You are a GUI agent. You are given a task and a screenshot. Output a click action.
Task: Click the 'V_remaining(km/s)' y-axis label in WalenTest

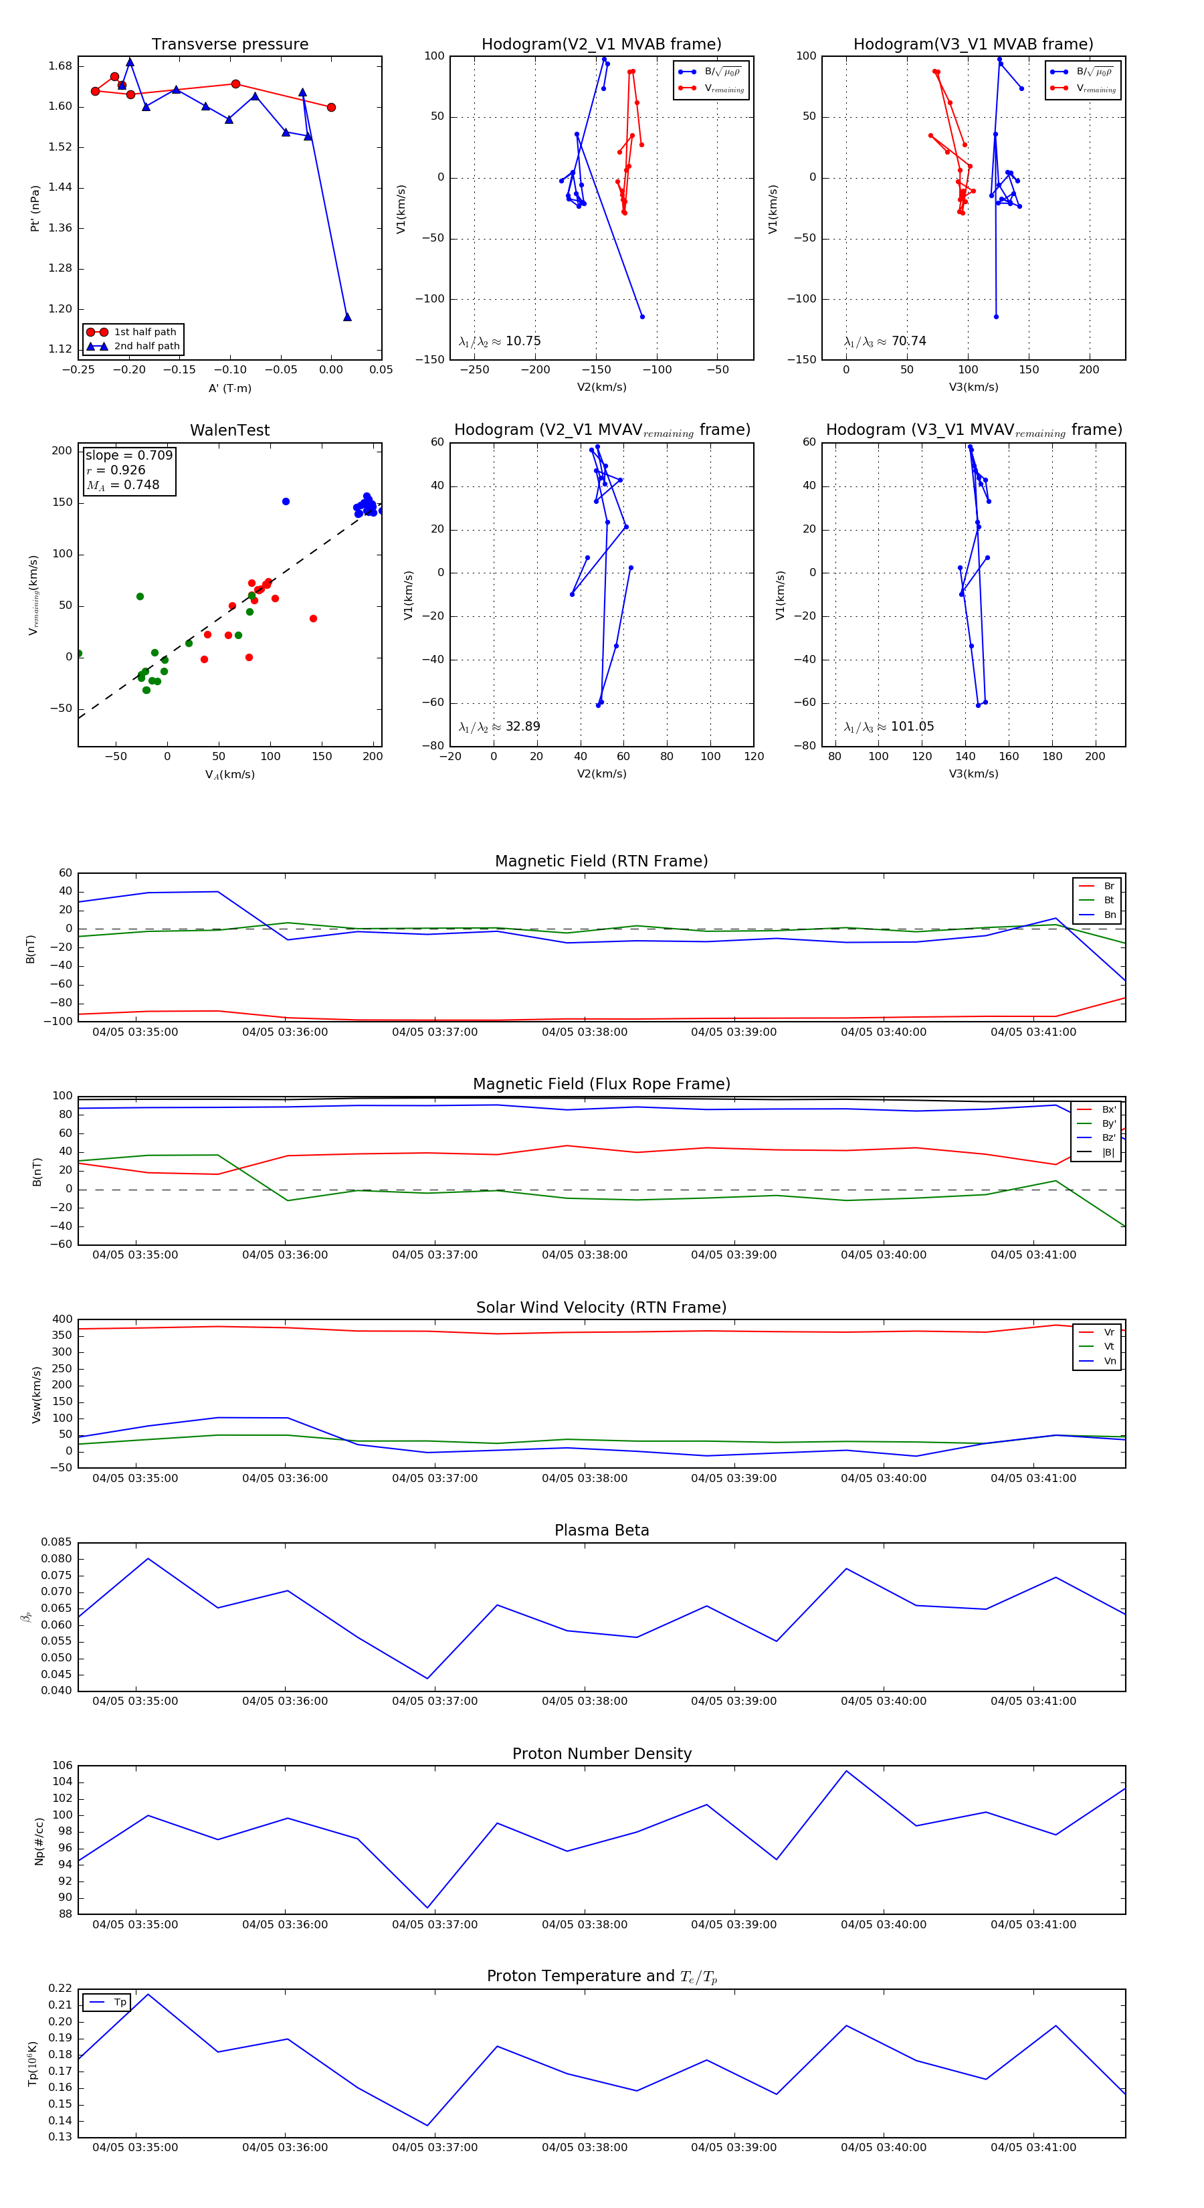click(34, 595)
